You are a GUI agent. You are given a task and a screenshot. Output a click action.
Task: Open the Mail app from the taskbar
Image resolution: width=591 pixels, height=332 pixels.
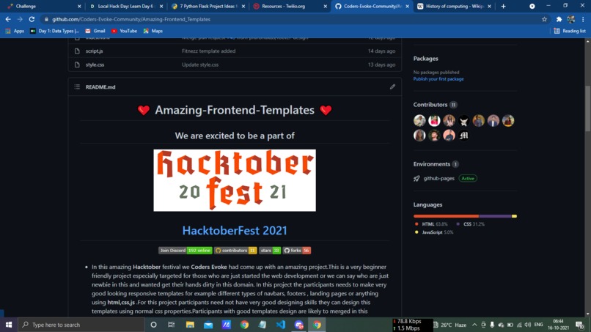pos(208,325)
